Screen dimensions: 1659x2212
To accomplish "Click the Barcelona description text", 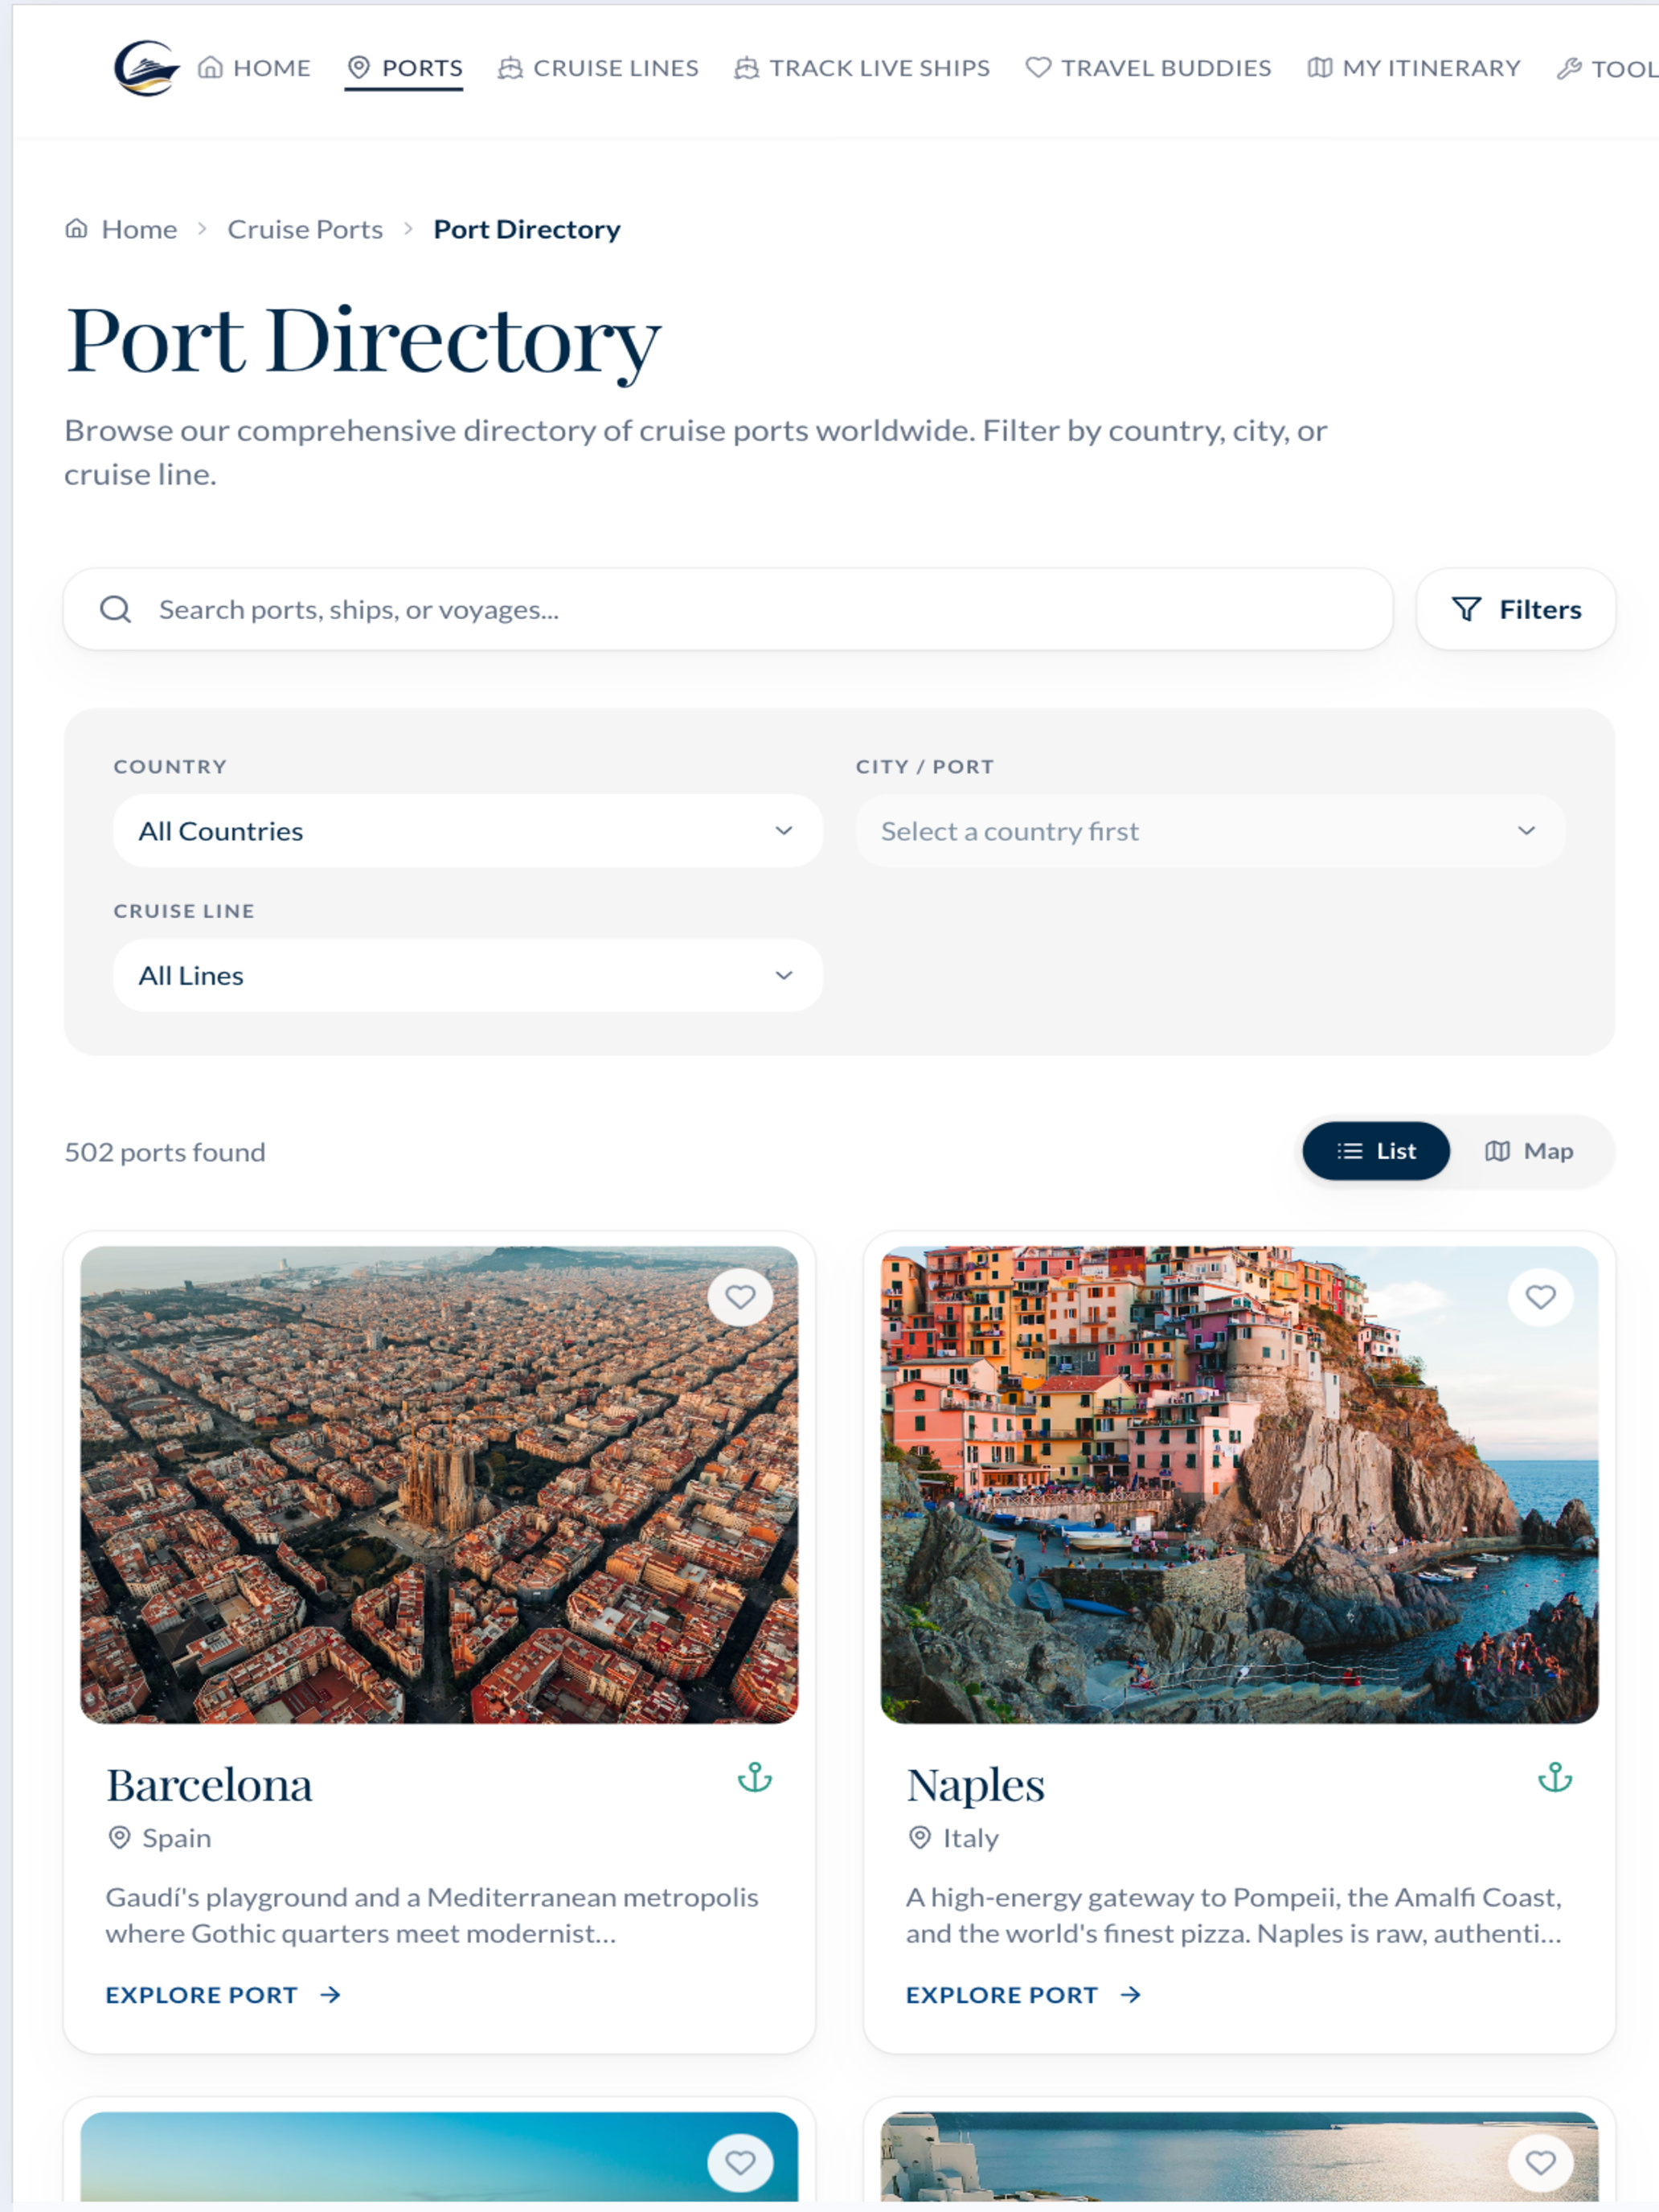I will (432, 1915).
